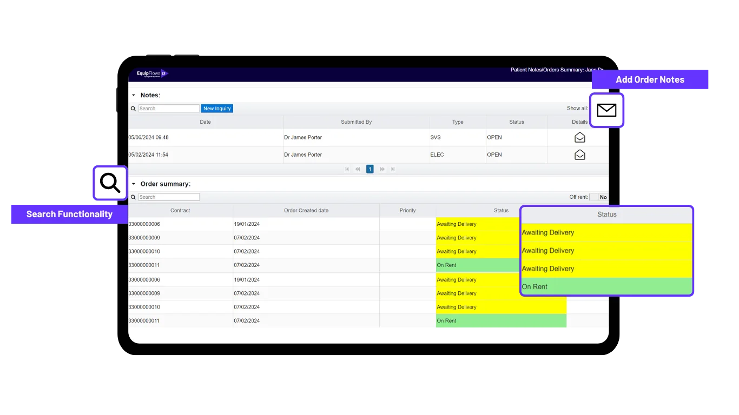739x415 pixels.
Task: Jump to first page of notes
Action: [x=347, y=169]
